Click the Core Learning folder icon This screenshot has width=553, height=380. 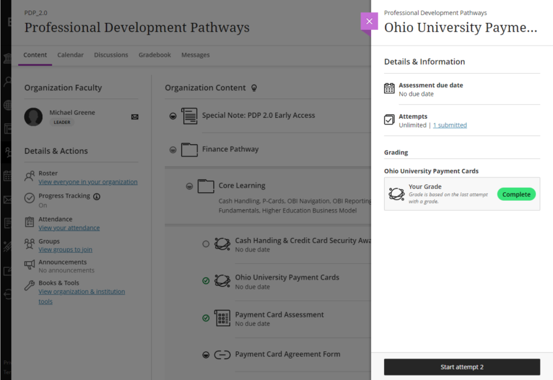click(x=205, y=186)
